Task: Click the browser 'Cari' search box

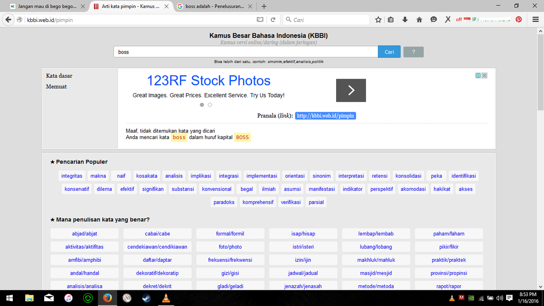Action: tap(326, 20)
